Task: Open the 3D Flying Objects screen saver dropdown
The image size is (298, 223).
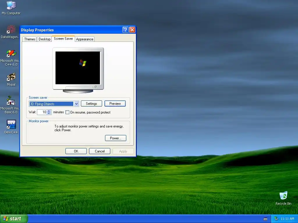Action: 77,104
